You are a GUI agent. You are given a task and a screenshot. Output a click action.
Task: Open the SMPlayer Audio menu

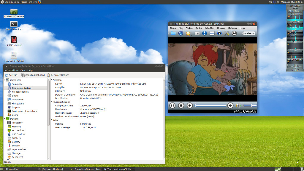199,28
